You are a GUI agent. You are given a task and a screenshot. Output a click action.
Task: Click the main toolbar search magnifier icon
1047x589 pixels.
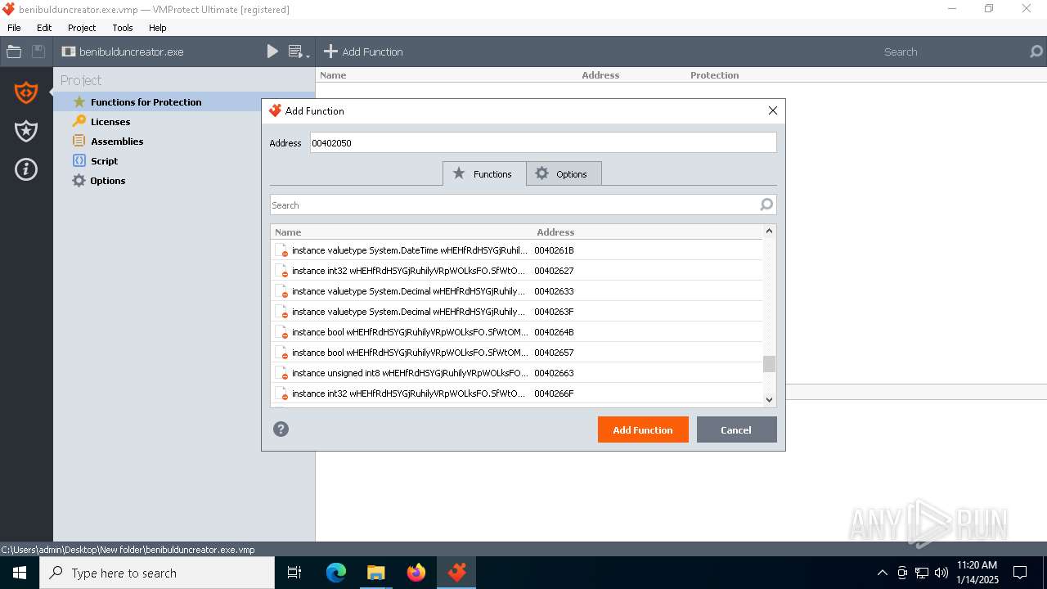click(1036, 52)
